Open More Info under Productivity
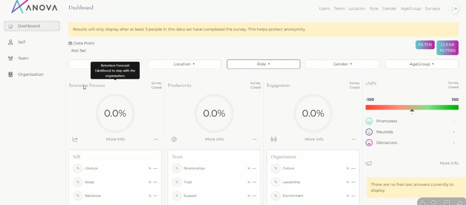466x205 pixels. pos(215,139)
